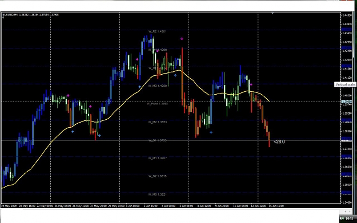Click the 1.44330 price axis label
Viewport: 357px width, 223px height.
347,15
